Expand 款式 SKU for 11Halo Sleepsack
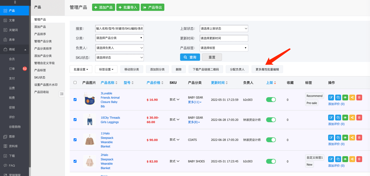Screen dimensions: 370x176 (174, 140)
